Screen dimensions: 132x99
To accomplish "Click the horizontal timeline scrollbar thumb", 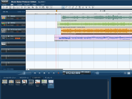I will (46, 69).
